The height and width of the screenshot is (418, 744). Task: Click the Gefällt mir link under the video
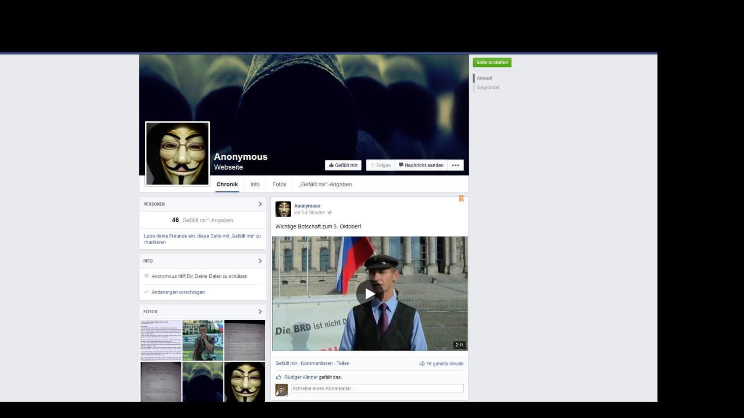click(287, 363)
